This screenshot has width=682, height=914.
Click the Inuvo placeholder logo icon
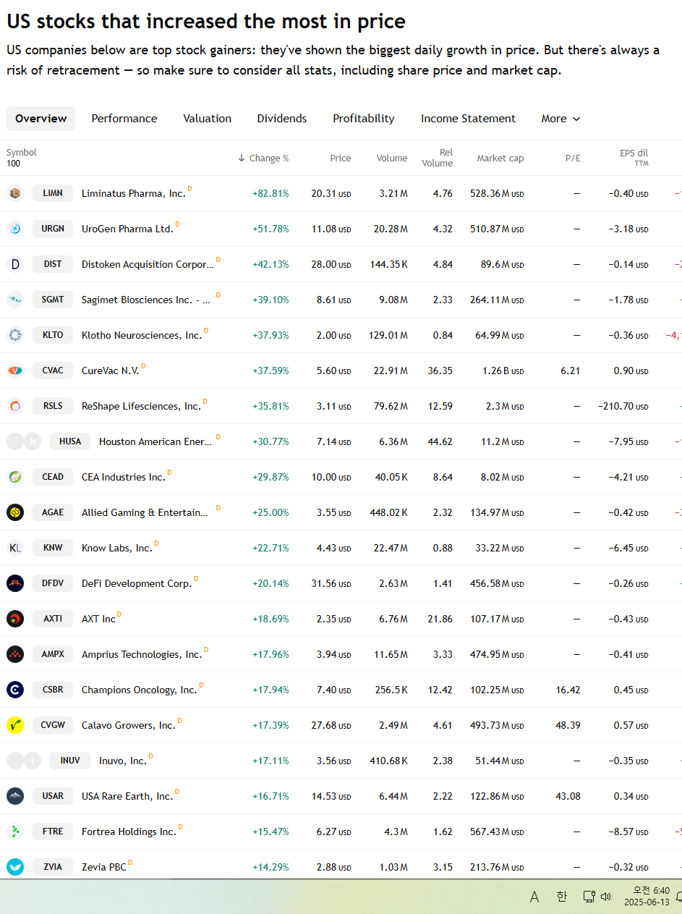pyautogui.click(x=24, y=761)
